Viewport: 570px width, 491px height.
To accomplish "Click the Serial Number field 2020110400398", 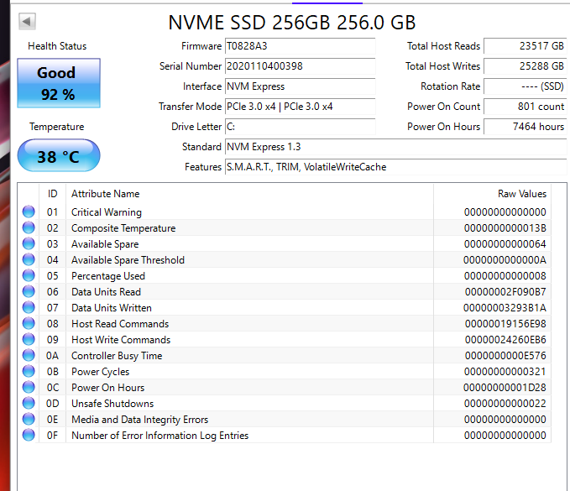I will [x=300, y=66].
